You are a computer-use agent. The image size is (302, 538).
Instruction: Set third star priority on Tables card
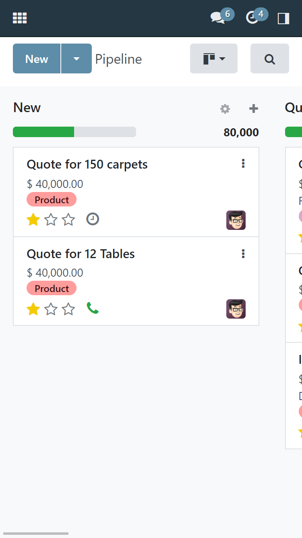click(68, 309)
